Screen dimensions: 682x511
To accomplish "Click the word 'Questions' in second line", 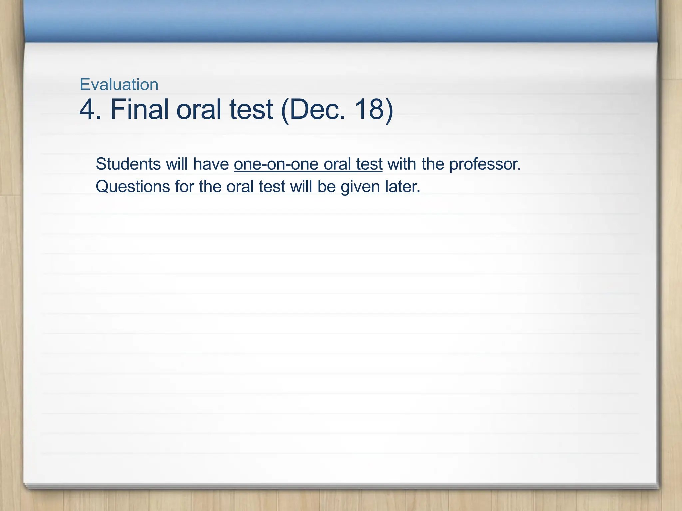I will tap(133, 186).
